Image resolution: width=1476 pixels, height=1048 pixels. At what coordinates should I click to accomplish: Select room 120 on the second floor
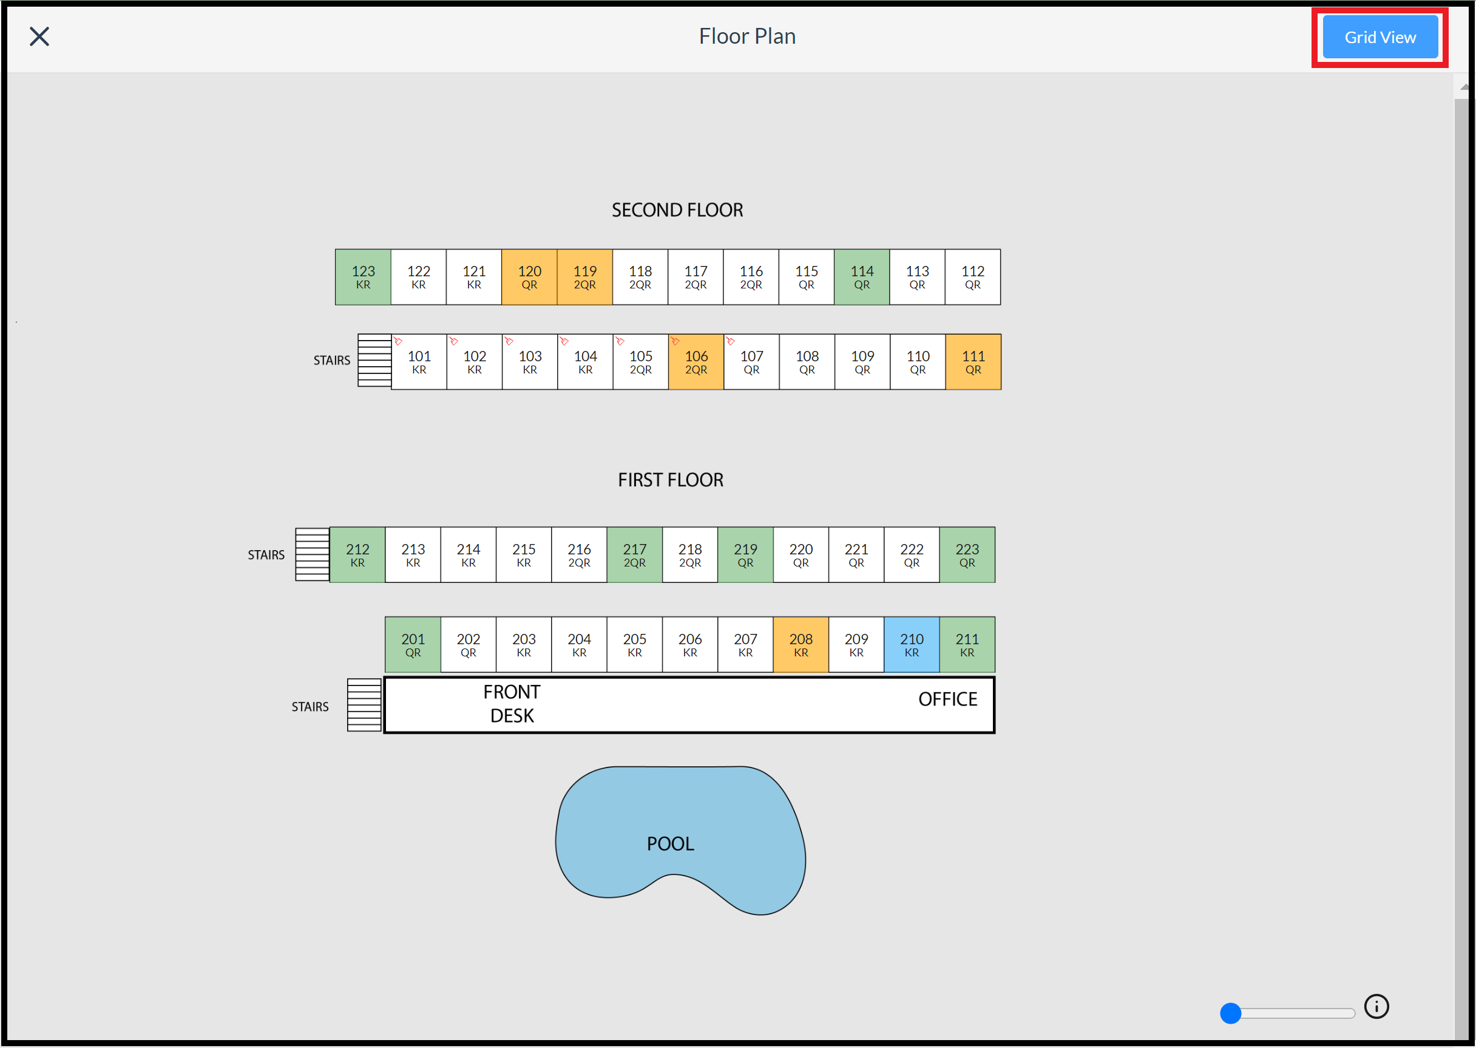pyautogui.click(x=529, y=277)
